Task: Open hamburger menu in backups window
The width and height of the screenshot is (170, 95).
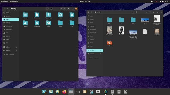Action: [x=154, y=12]
